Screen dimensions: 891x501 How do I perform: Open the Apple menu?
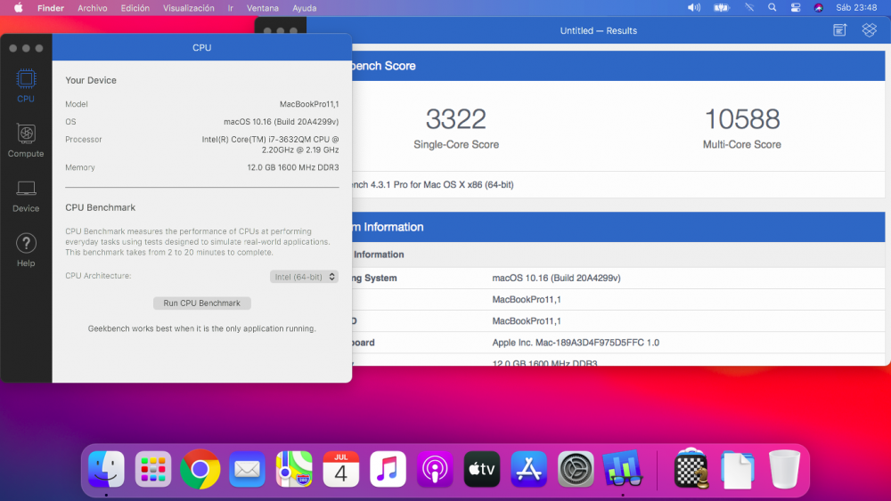click(x=18, y=8)
